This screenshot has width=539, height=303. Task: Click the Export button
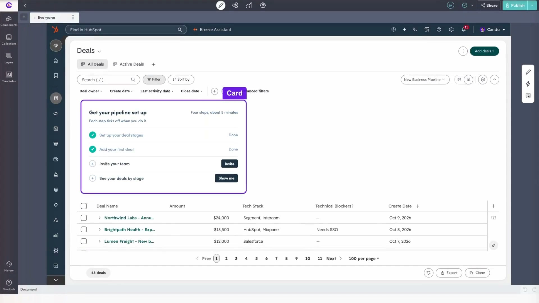click(449, 273)
